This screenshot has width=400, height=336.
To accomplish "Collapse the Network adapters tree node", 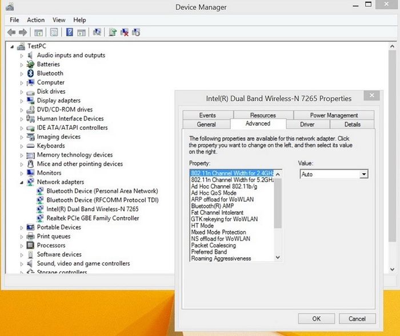I will (x=22, y=182).
